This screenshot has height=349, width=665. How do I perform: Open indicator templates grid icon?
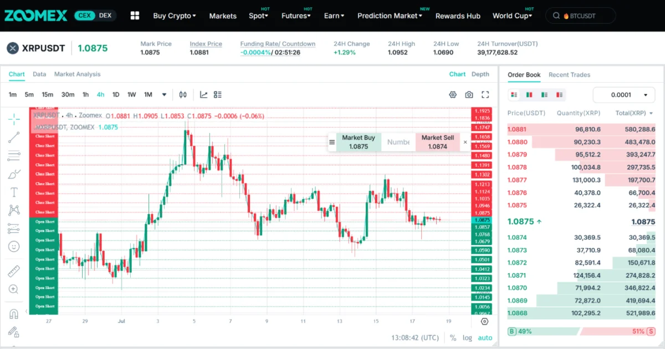pos(218,94)
